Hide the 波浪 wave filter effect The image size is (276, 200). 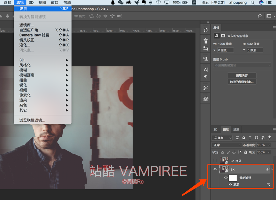[230, 184]
